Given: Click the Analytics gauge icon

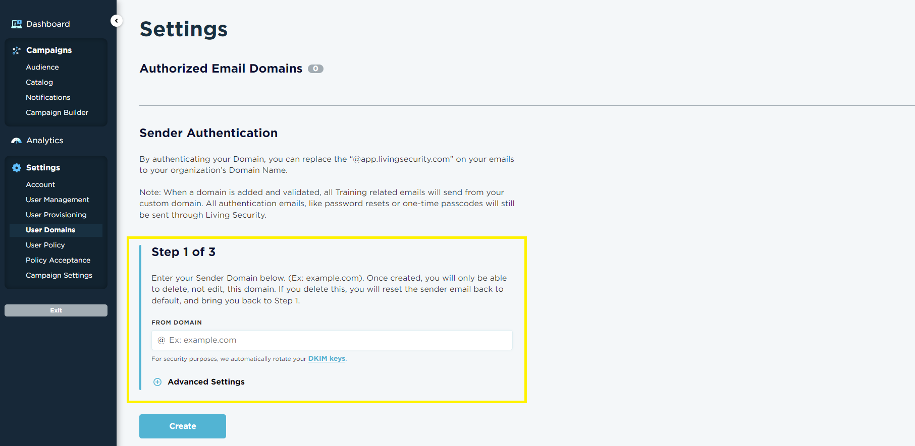Looking at the screenshot, I should coord(17,141).
